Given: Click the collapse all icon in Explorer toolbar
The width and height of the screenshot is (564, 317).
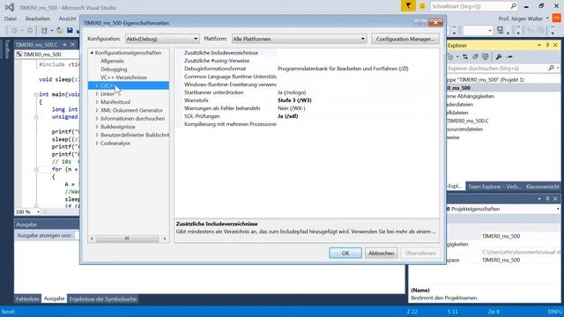Looking at the screenshot, I should (x=475, y=56).
